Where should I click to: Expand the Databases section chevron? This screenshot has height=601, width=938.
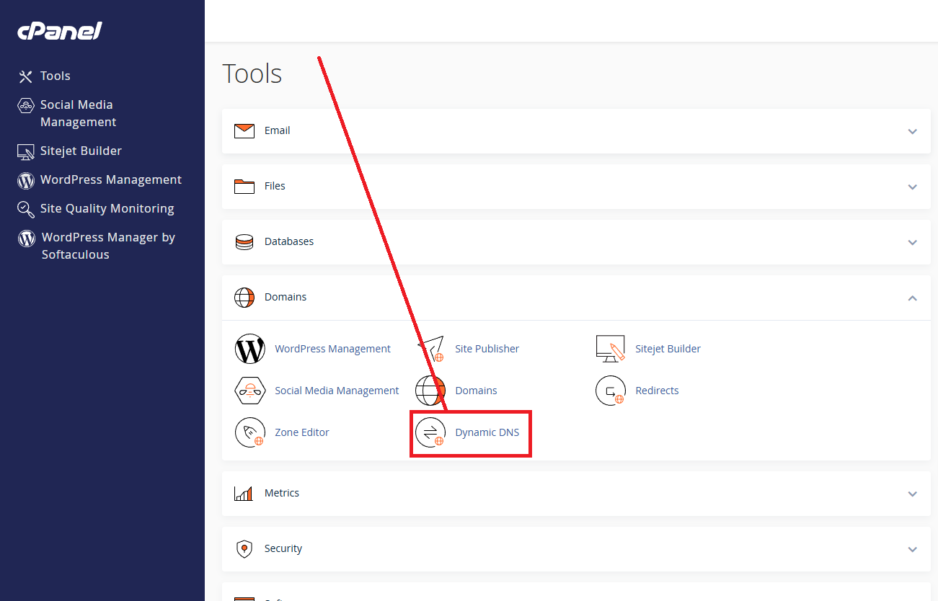click(x=913, y=242)
